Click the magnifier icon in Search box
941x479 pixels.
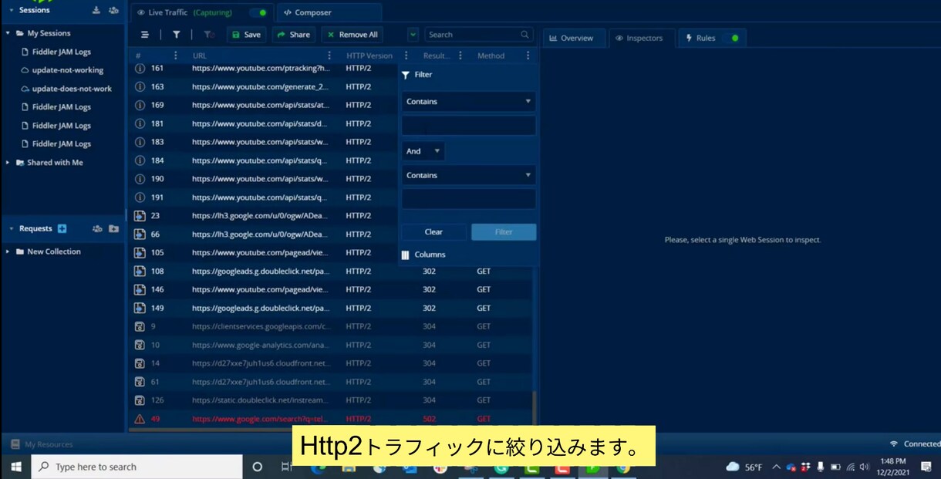coord(525,35)
